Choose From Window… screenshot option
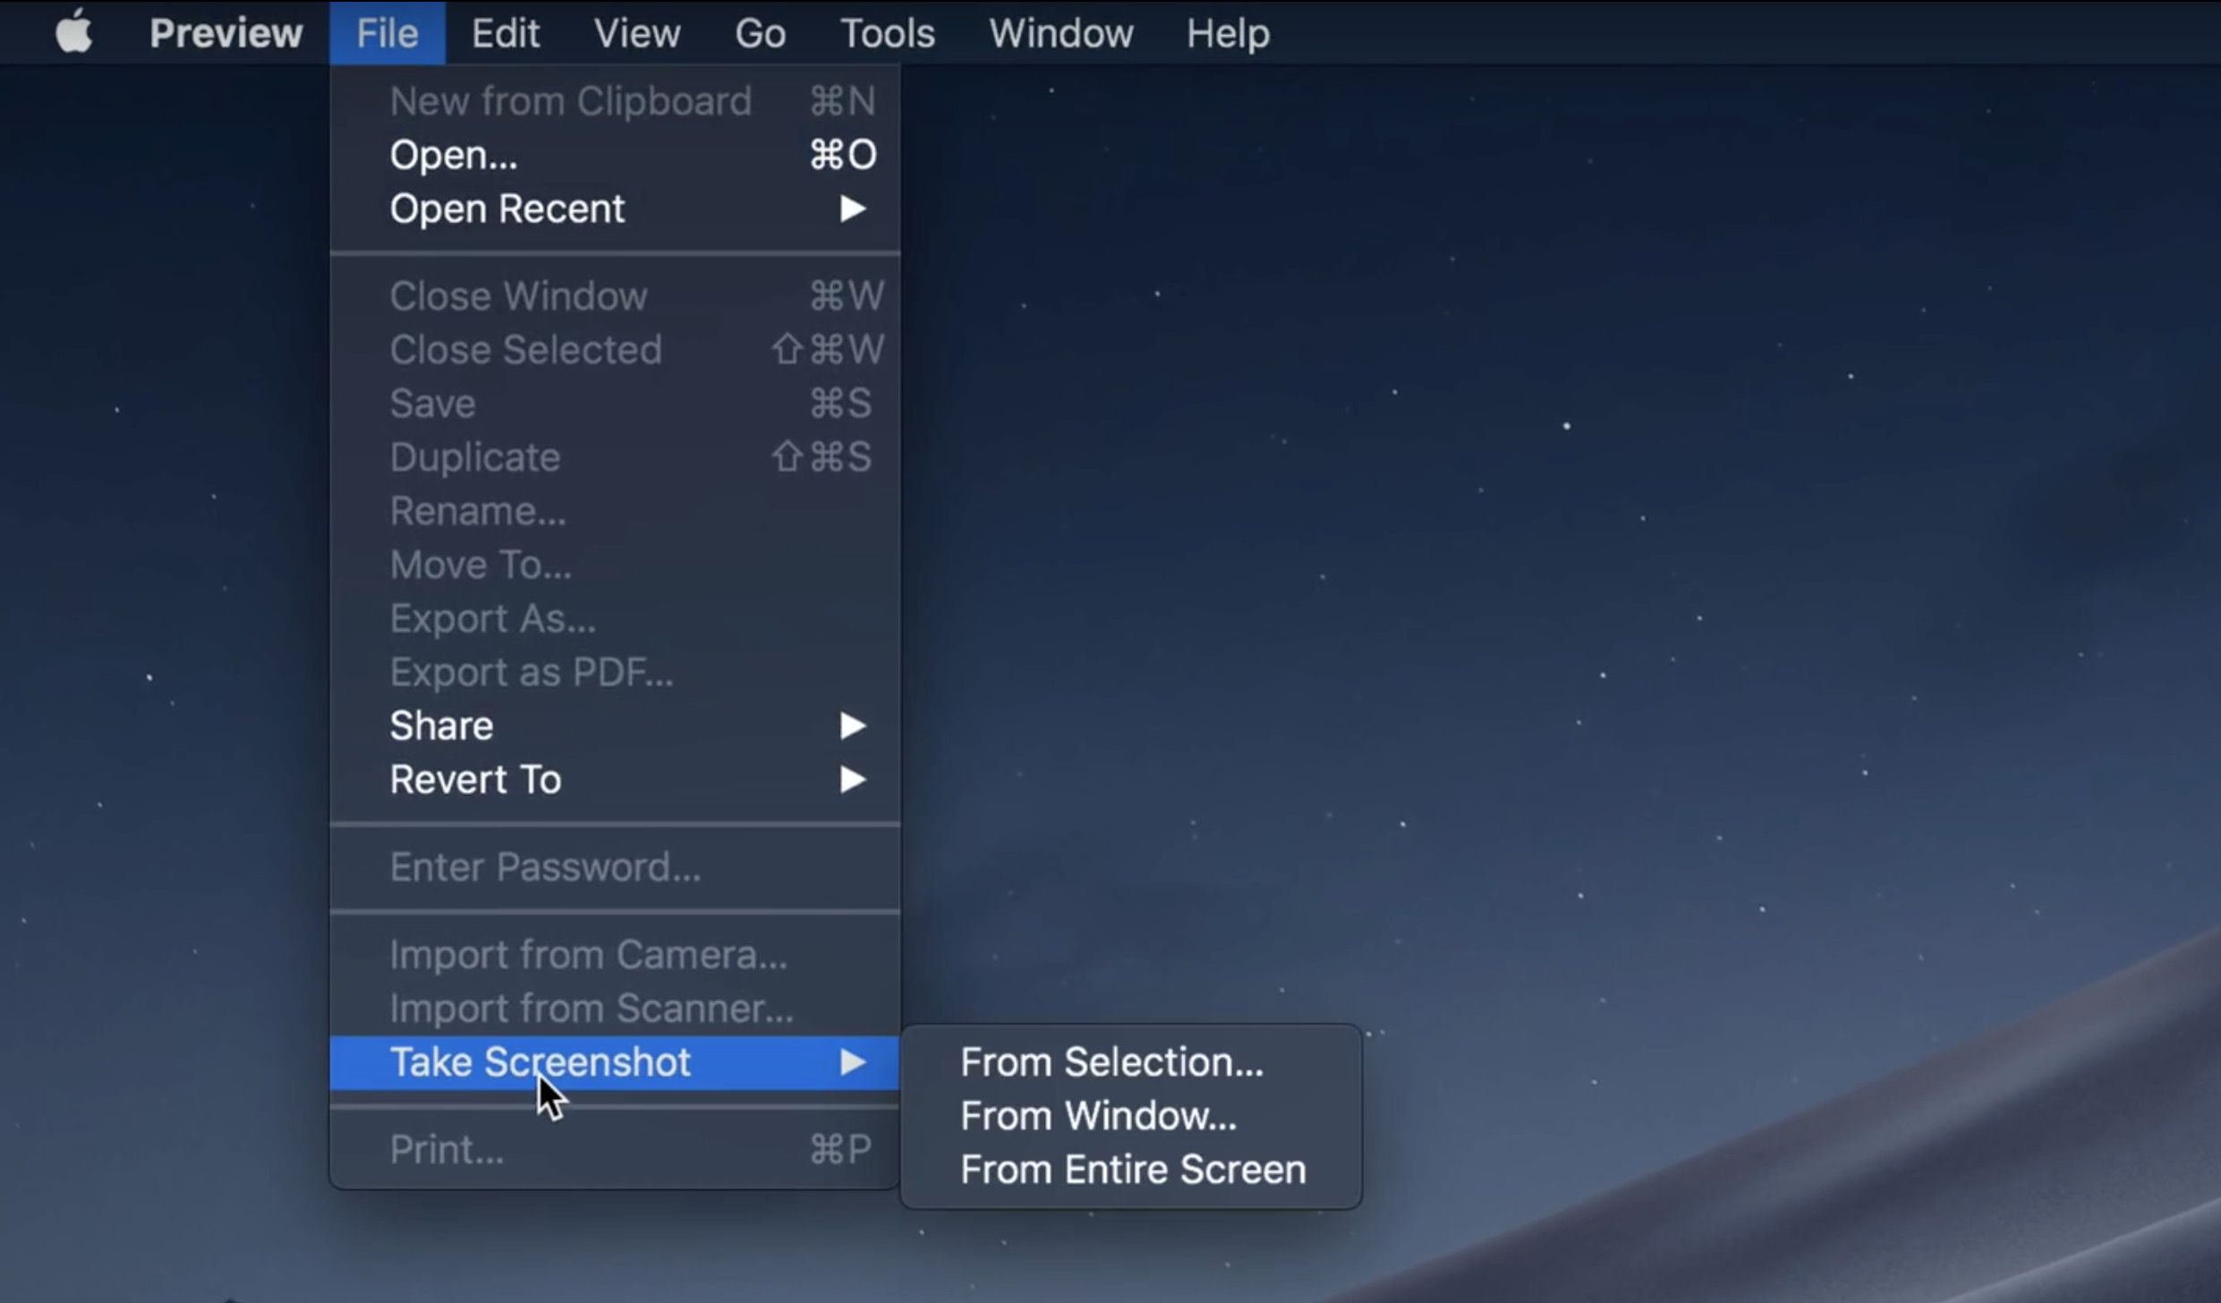The height and width of the screenshot is (1303, 2221). (x=1098, y=1116)
